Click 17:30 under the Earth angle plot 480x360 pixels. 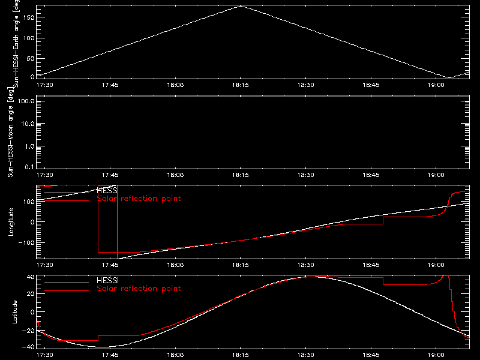pyautogui.click(x=44, y=85)
